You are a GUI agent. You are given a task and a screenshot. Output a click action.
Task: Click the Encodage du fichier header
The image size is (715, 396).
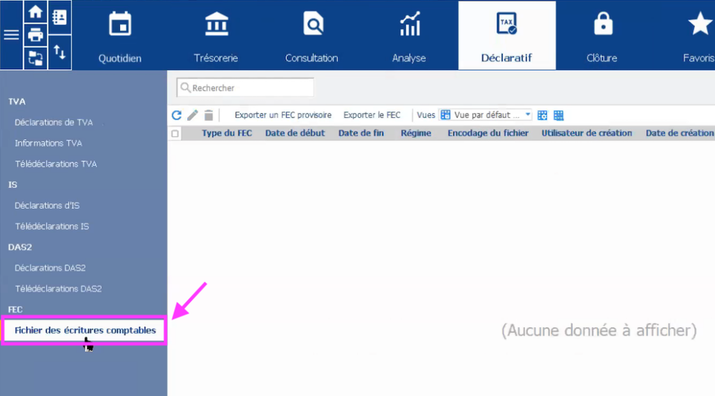[488, 133]
